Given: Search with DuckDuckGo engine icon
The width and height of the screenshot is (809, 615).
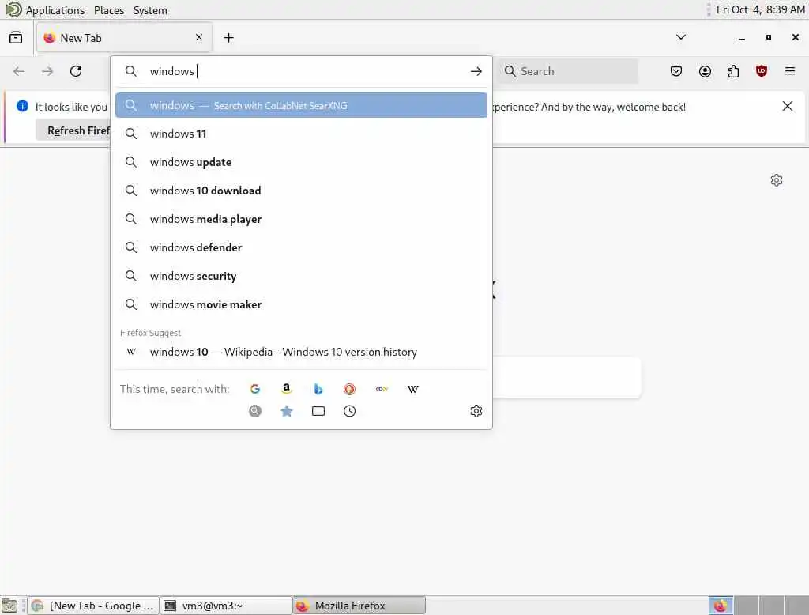Looking at the screenshot, I should [x=350, y=389].
